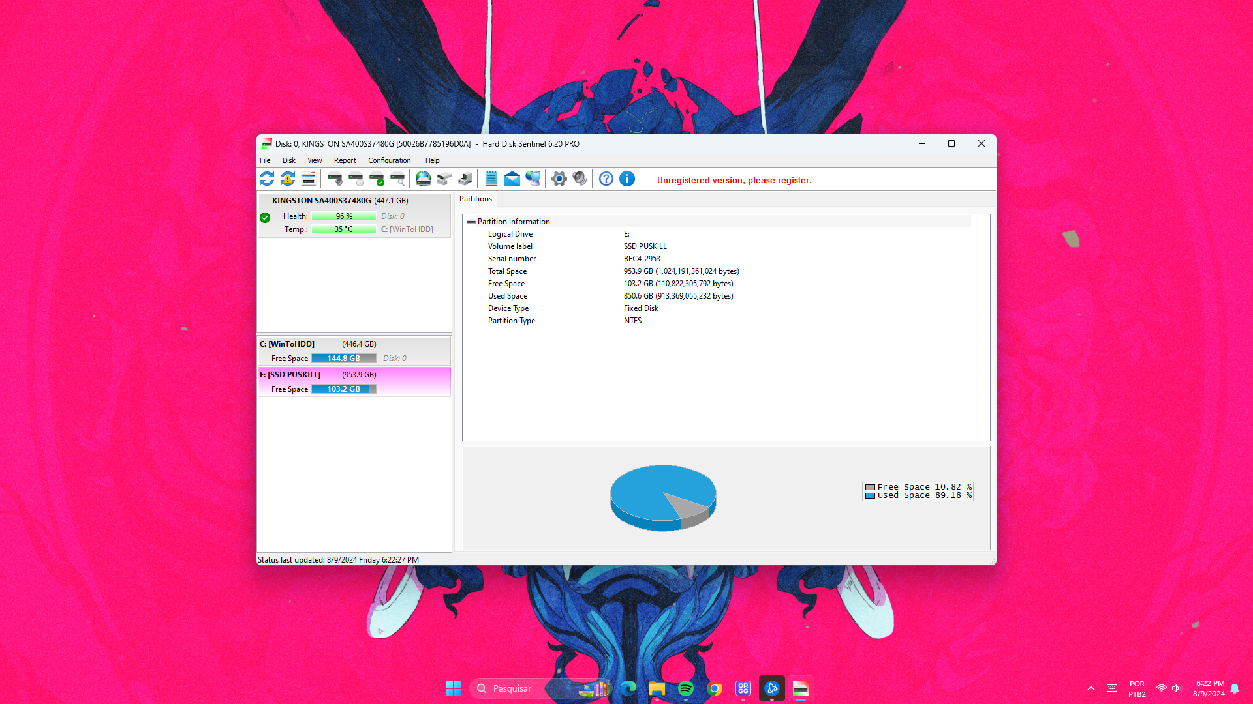
Task: Open Microsoft Edge from the taskbar
Action: click(x=628, y=688)
